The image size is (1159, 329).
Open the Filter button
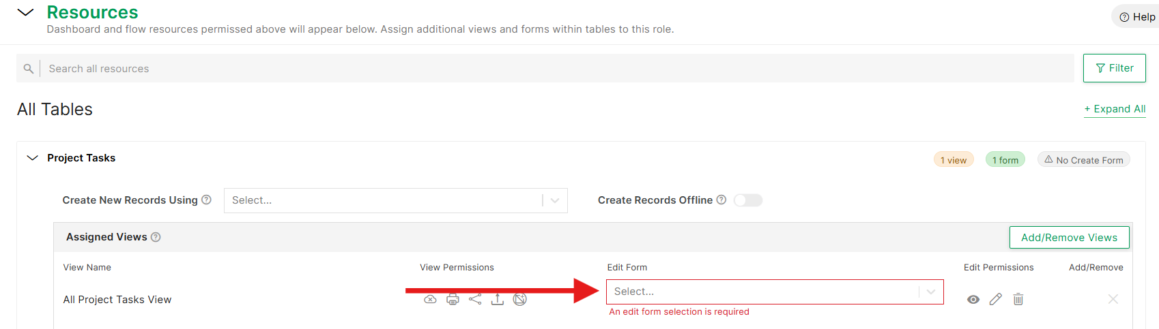1115,68
